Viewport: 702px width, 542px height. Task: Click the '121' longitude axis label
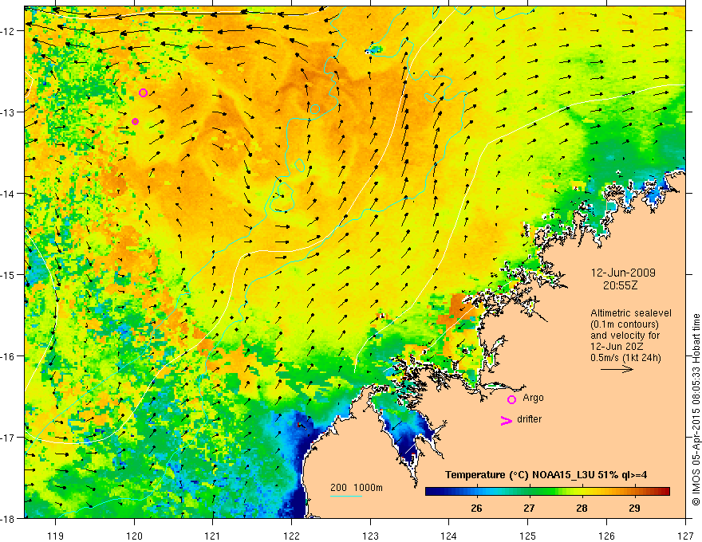click(213, 536)
